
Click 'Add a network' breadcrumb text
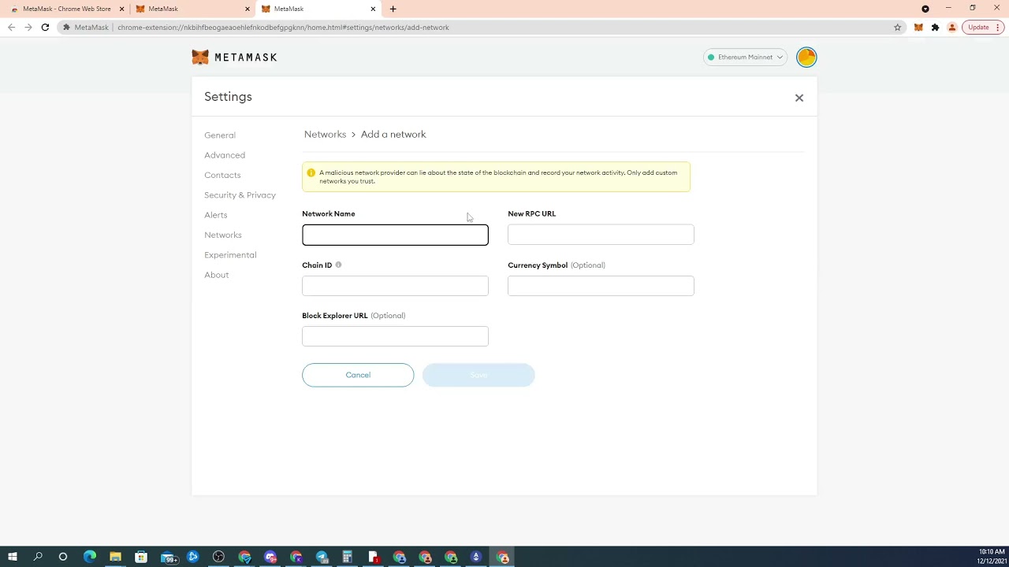tap(393, 135)
